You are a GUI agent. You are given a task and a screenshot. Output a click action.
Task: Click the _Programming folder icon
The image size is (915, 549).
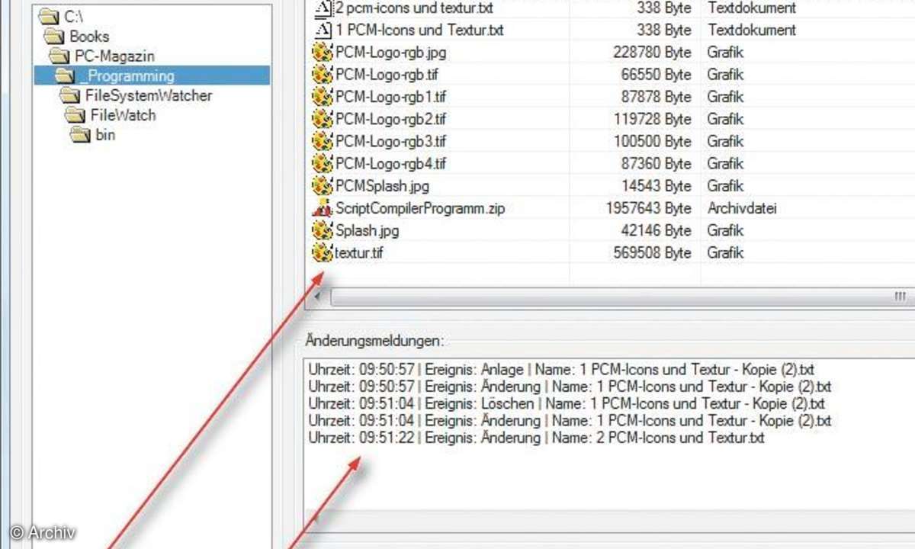(x=64, y=75)
